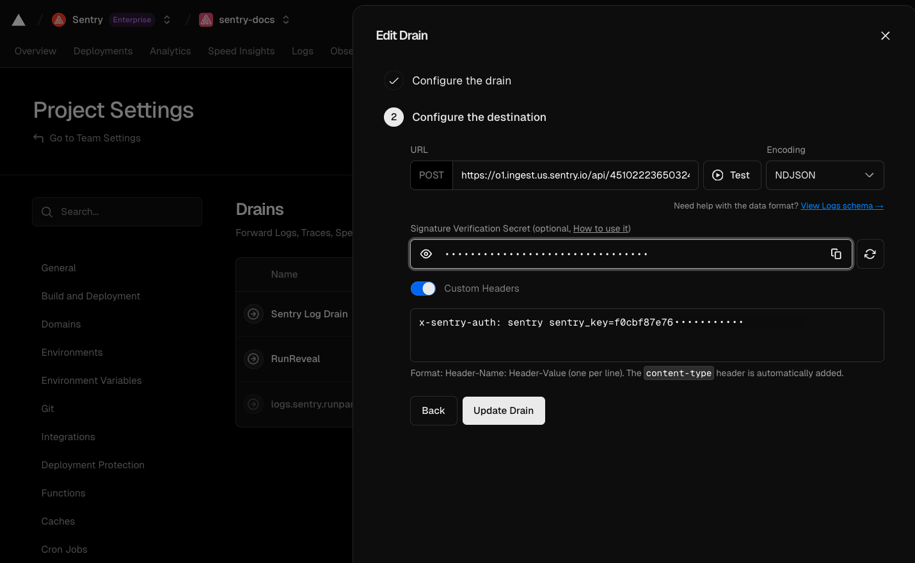The width and height of the screenshot is (915, 563).
Task: Regenerate the signature secret with refresh icon
Action: click(x=870, y=254)
